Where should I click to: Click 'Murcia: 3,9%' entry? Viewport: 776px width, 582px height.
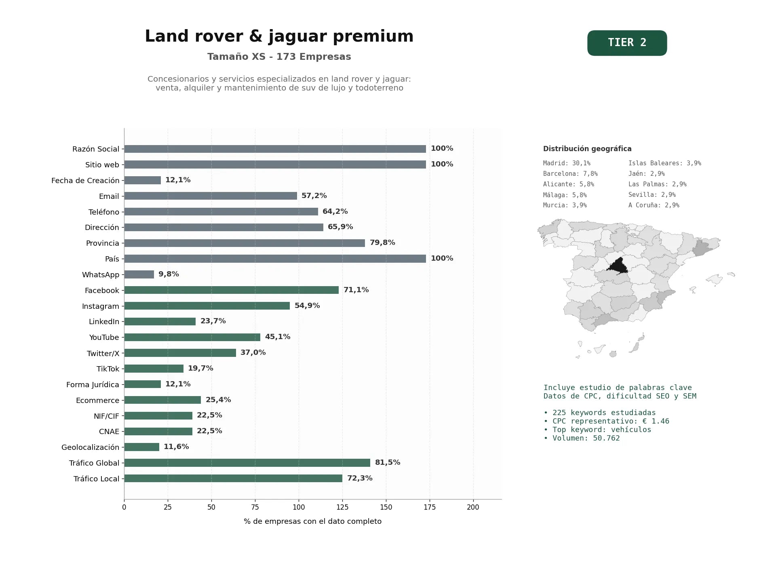[x=565, y=205]
